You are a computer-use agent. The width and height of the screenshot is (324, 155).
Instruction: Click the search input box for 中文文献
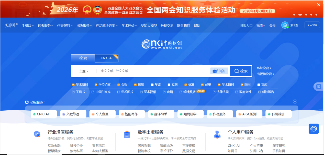click(x=153, y=71)
